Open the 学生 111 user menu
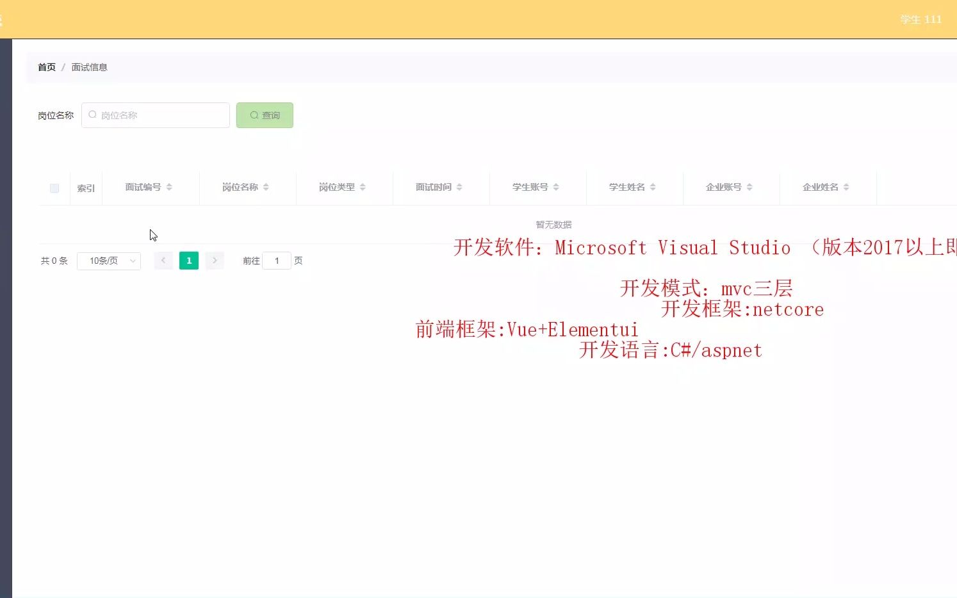Image resolution: width=957 pixels, height=598 pixels. tap(920, 19)
